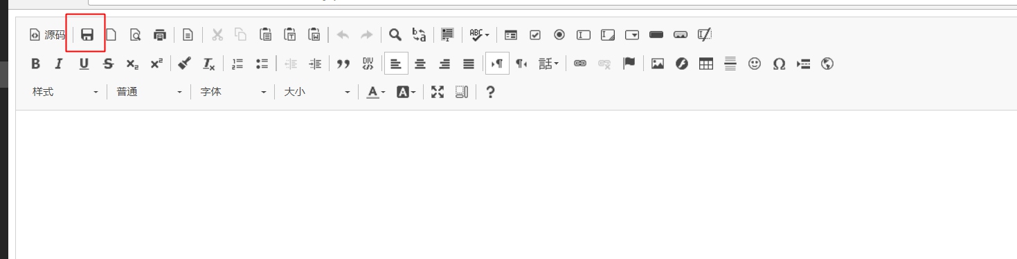1017x259 pixels.
Task: Insert a special character (Ω)
Action: (779, 64)
